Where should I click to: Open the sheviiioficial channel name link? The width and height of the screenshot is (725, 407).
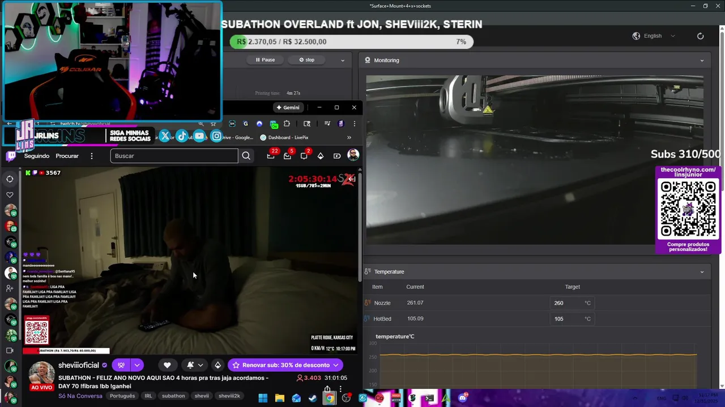[79, 365]
